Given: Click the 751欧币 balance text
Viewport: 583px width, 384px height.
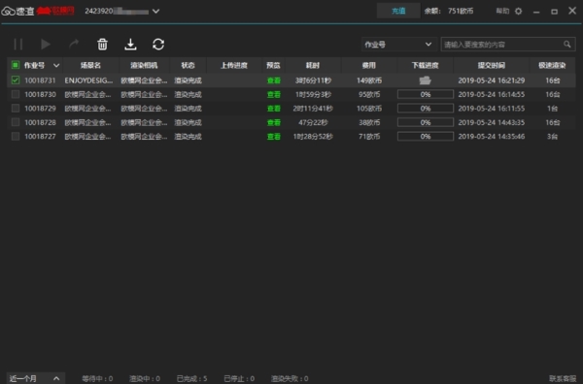Looking at the screenshot, I should pyautogui.click(x=461, y=11).
